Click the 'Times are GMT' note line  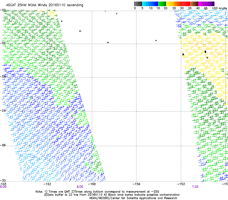point(97,192)
